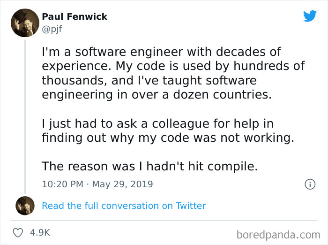Screen dimensions: 328x245
Task: Open the @pjf handle link
Action: coord(52,29)
